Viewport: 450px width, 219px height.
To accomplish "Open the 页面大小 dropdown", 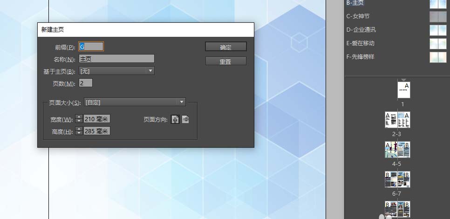I will click(135, 102).
